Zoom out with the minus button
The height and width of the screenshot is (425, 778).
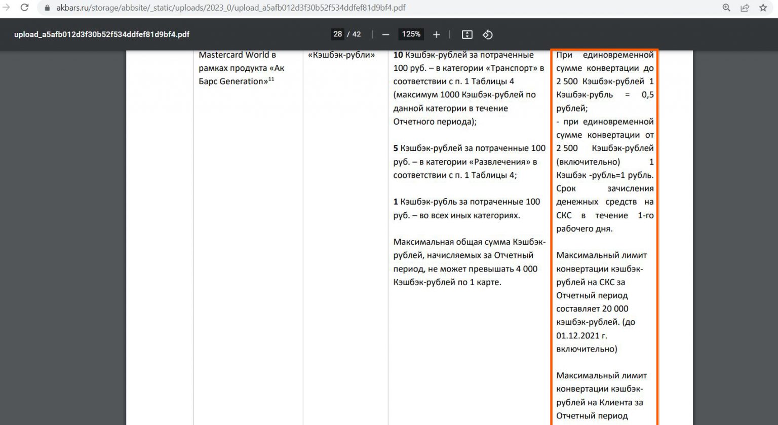tap(386, 34)
